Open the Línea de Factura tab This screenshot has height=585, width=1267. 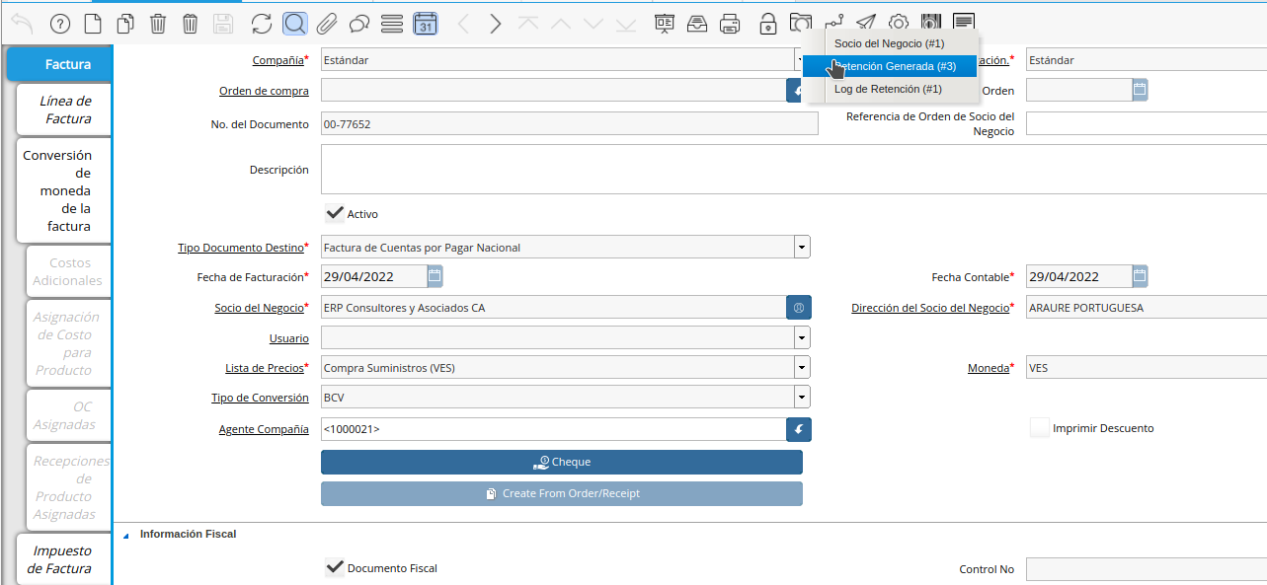click(64, 110)
